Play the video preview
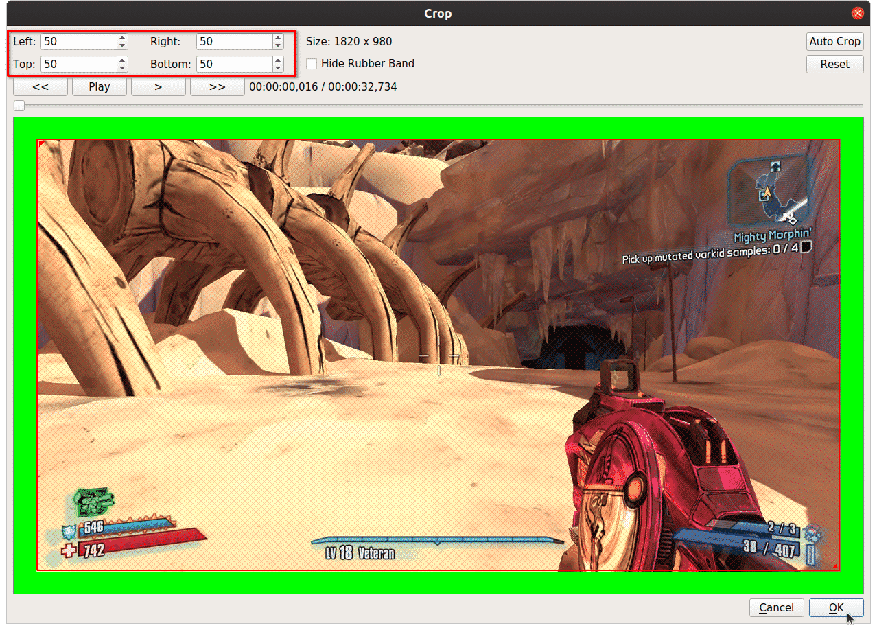This screenshot has height=630, width=877. click(x=100, y=87)
